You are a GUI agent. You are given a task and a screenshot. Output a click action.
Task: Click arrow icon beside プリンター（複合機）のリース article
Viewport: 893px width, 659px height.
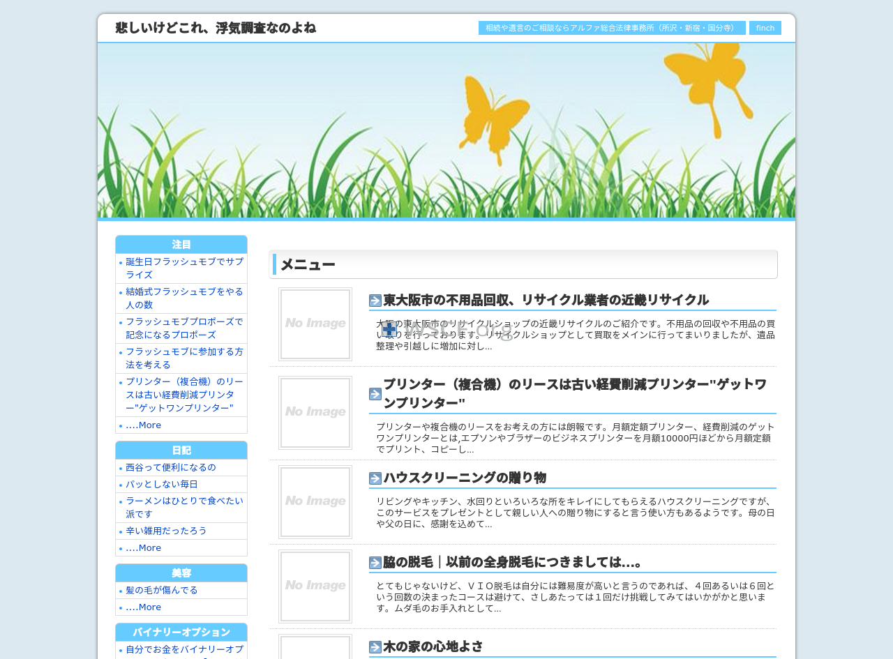click(x=375, y=394)
